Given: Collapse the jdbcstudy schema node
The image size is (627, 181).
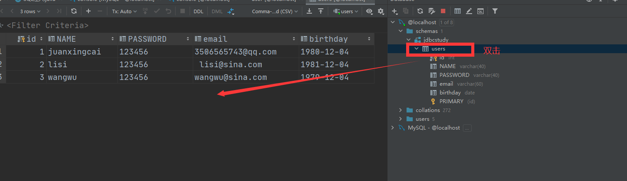Looking at the screenshot, I should pyautogui.click(x=408, y=40).
